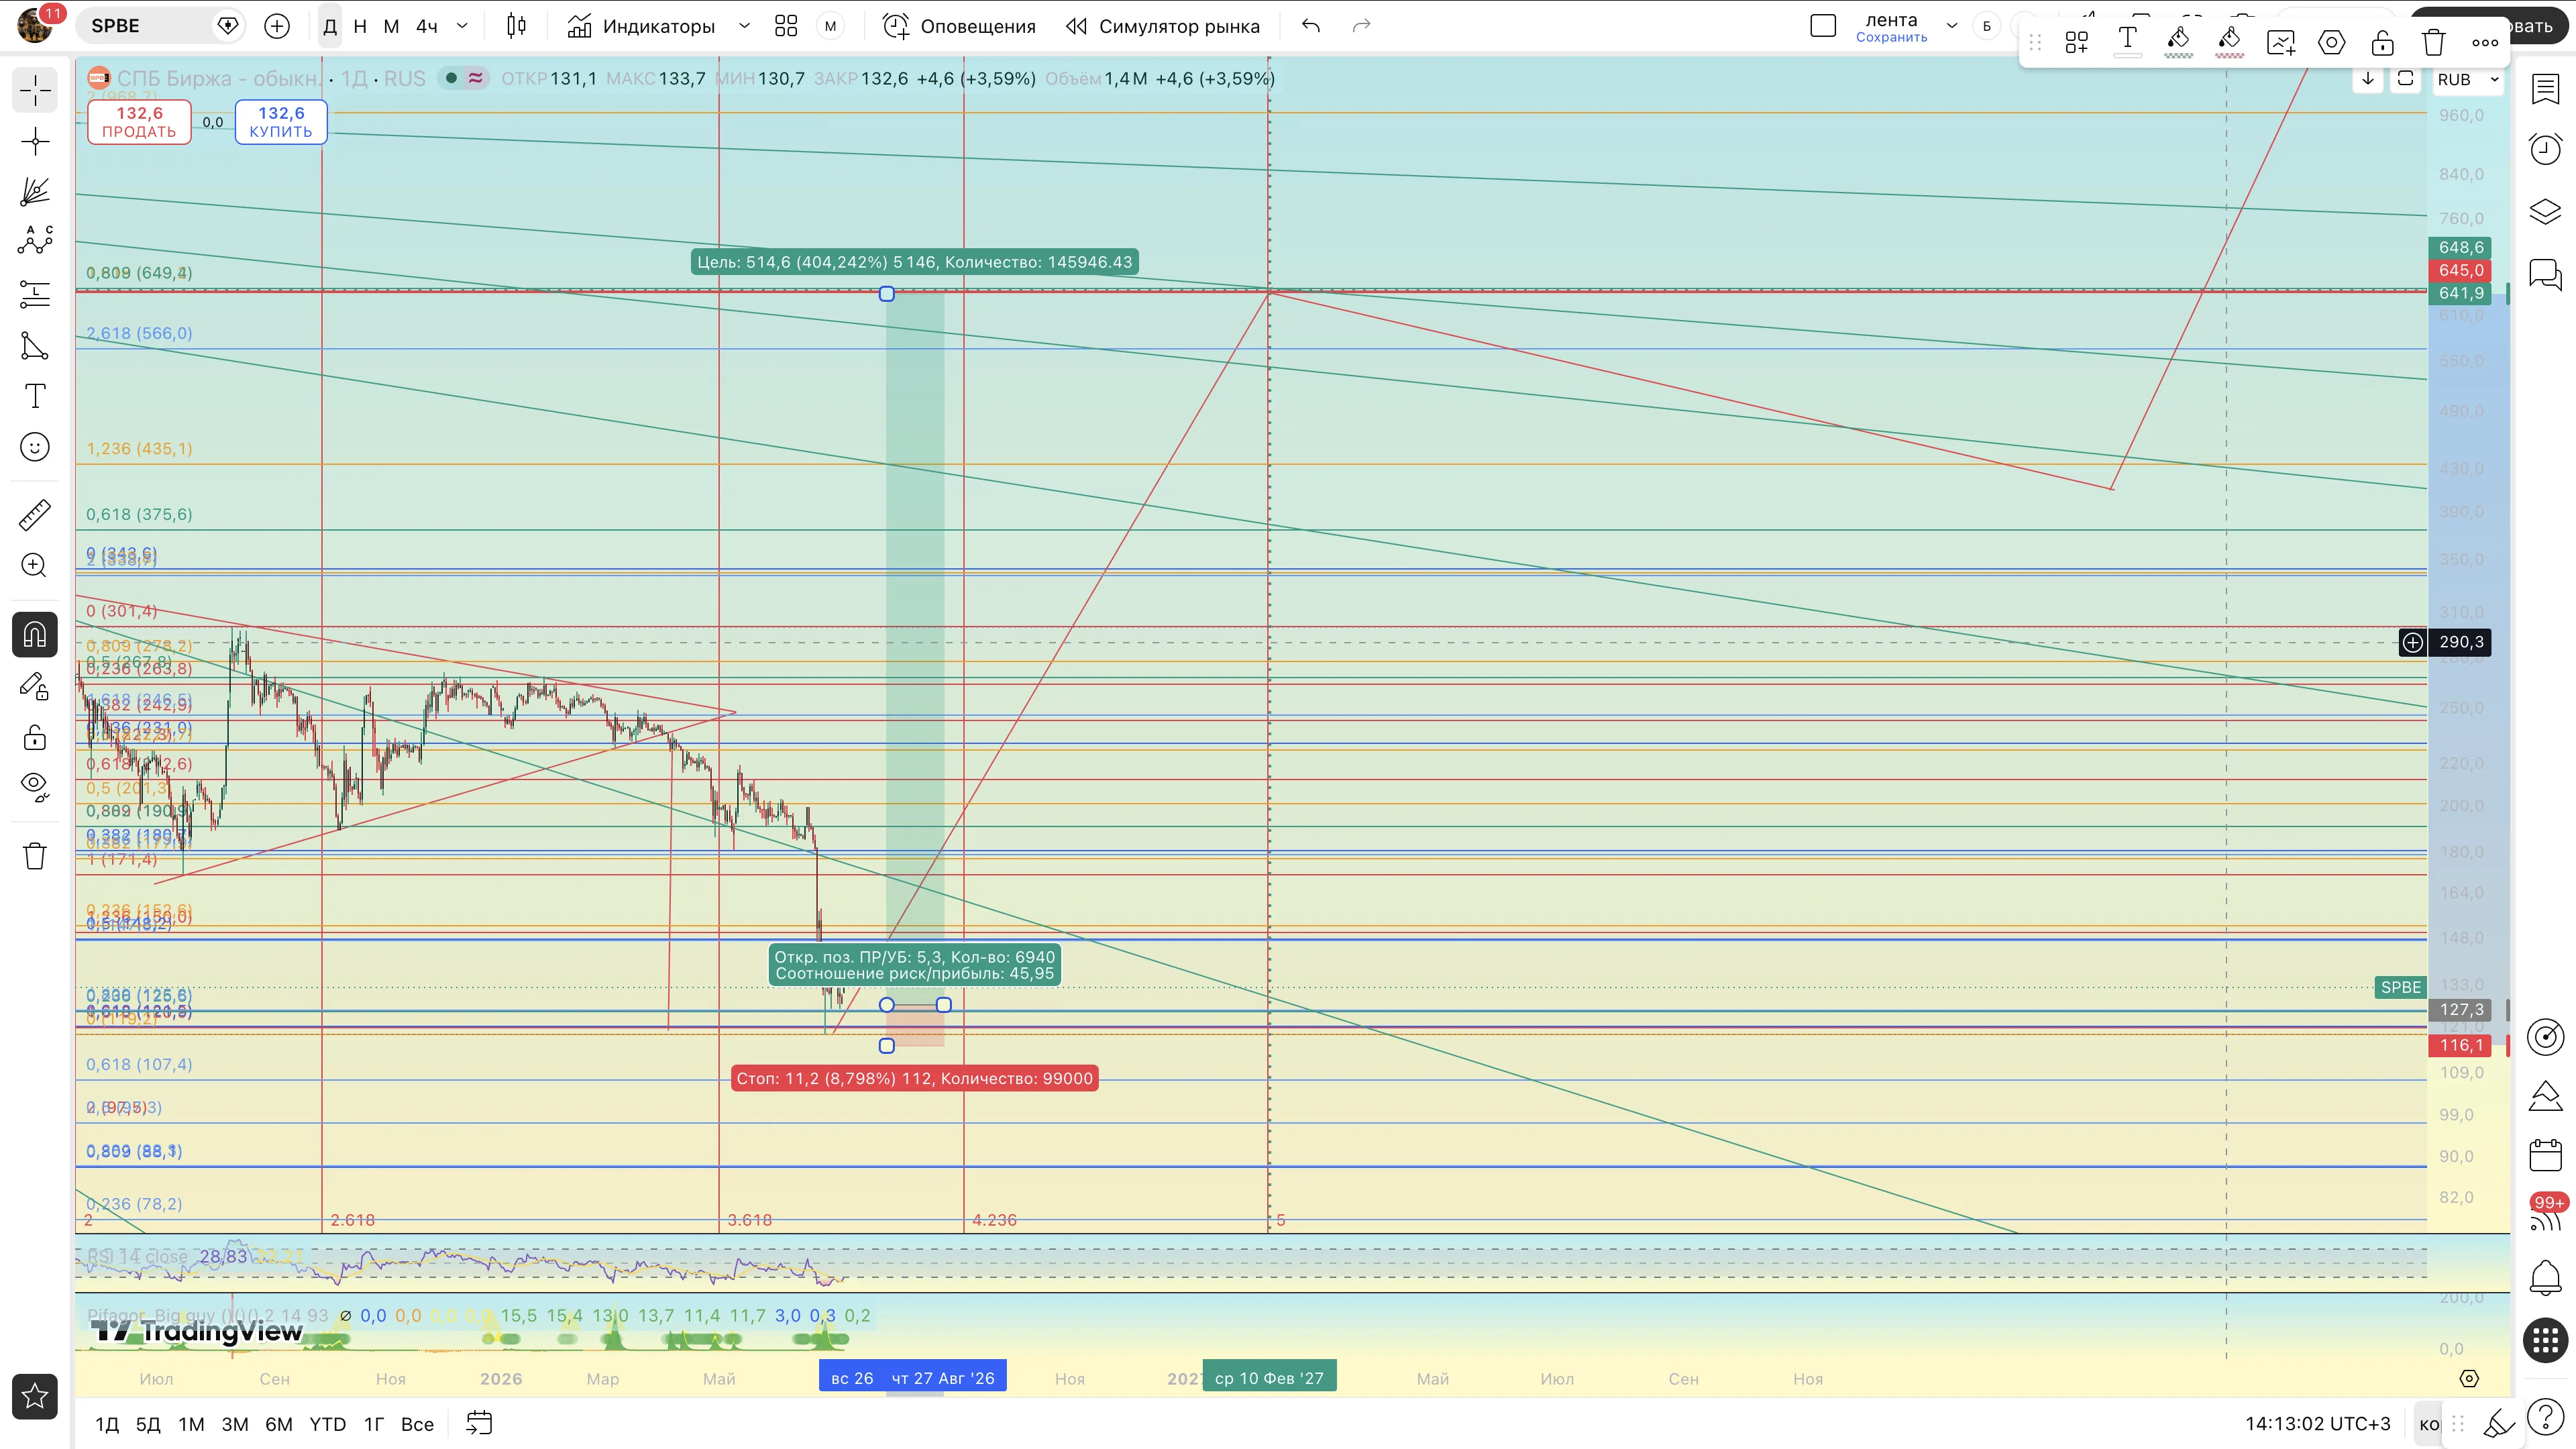Open the emoji and icons tool
The image size is (2576, 1449).
point(35,447)
